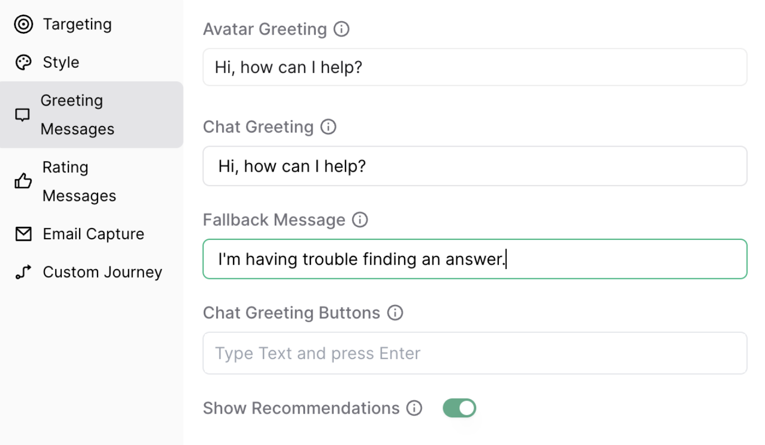This screenshot has height=445, width=765.
Task: Click the Targeting bullseye icon
Action: (23, 24)
